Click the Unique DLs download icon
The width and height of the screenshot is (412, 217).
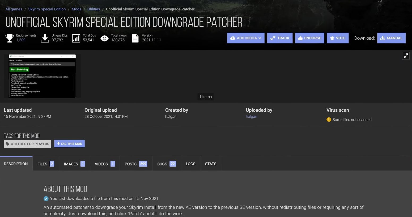45,38
